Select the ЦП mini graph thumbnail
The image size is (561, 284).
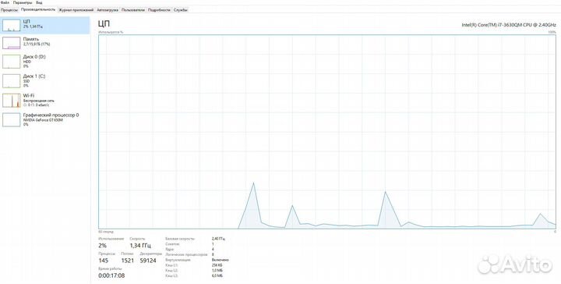tap(12, 26)
